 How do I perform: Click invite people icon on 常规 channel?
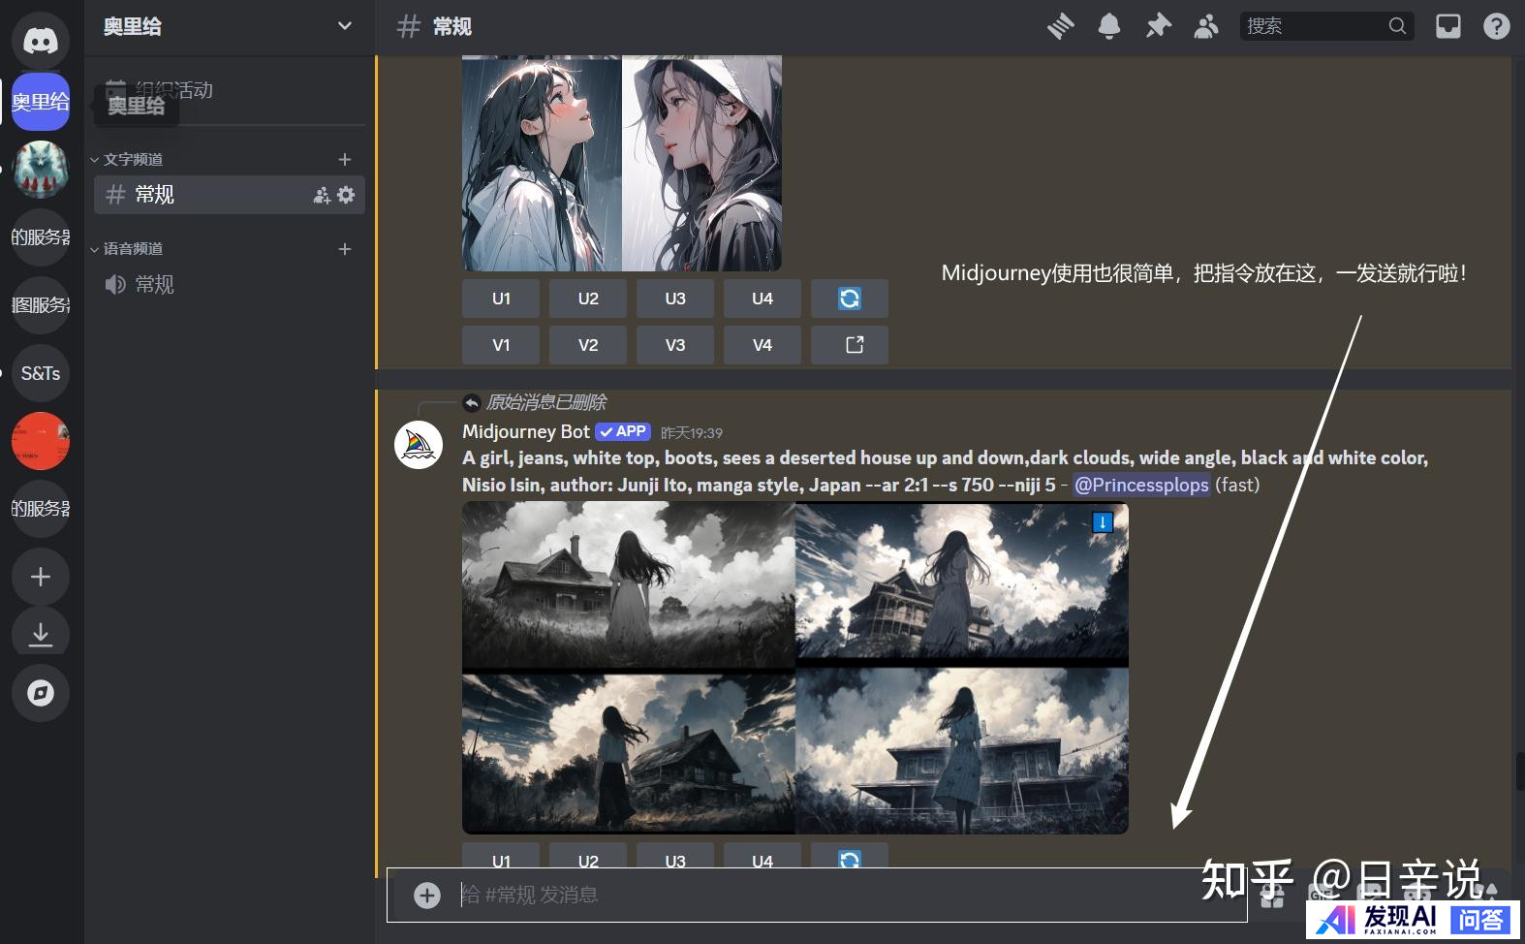click(322, 195)
